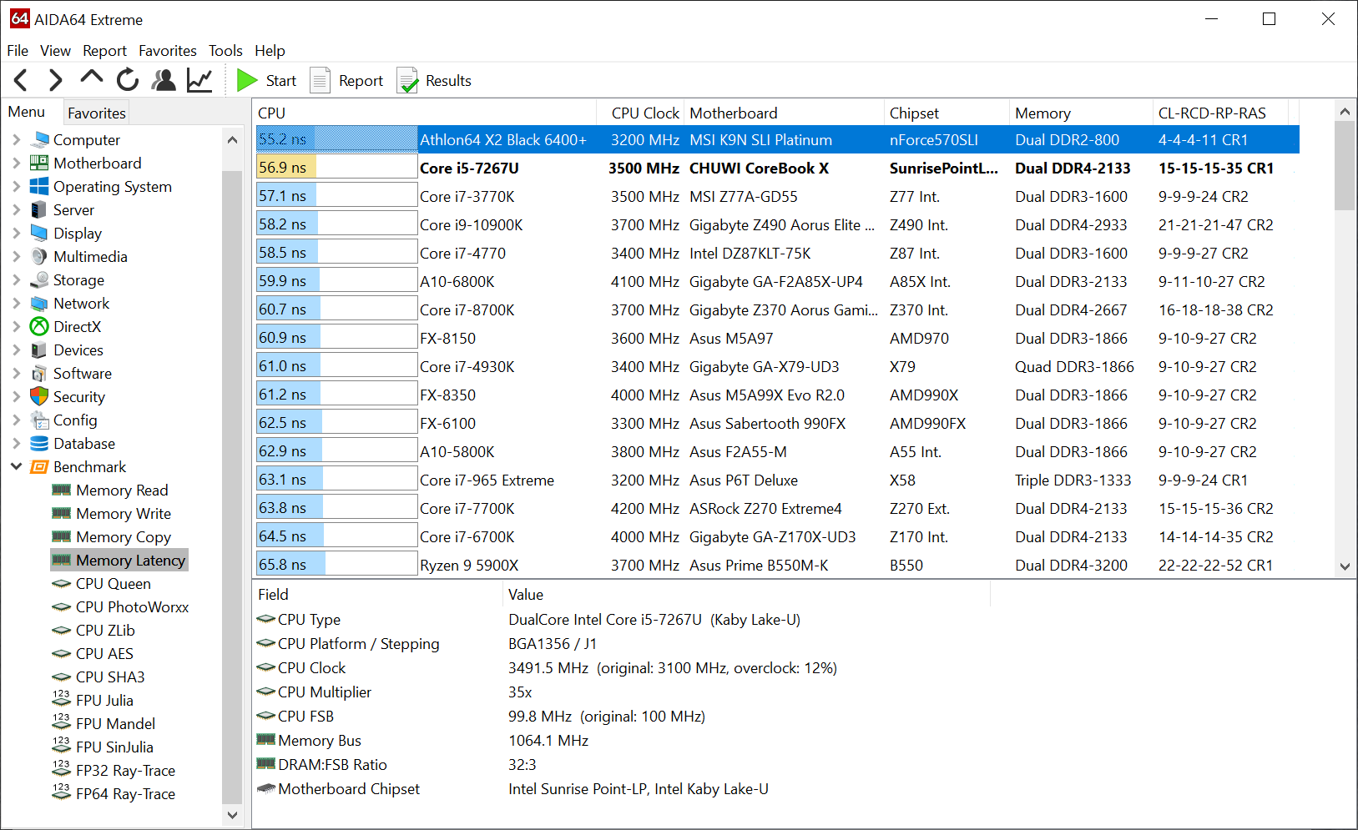Screen dimensions: 1358x830
Task: Select the Database icon in the tree
Action: pyautogui.click(x=39, y=443)
